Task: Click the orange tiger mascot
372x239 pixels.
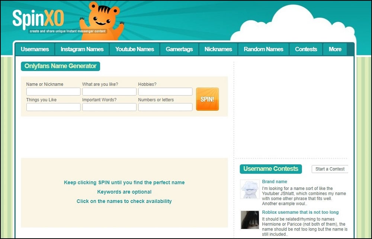Action: (102, 21)
